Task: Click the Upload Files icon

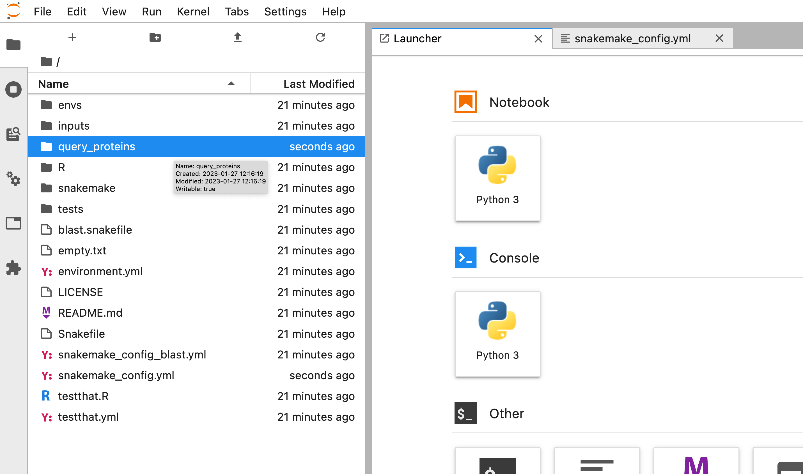Action: 237,37
